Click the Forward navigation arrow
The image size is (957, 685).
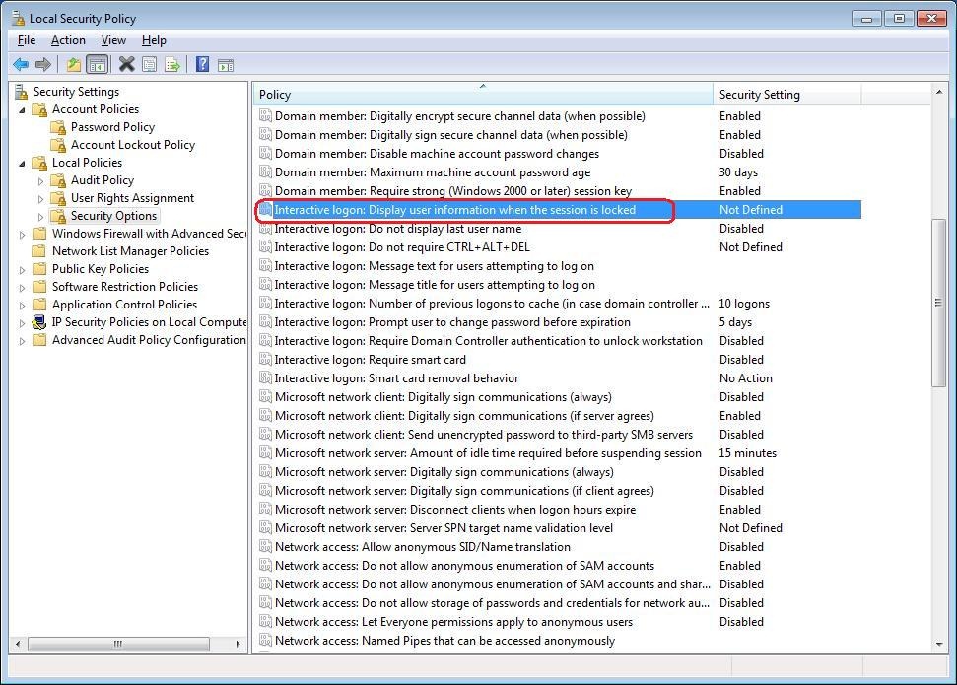(x=43, y=63)
